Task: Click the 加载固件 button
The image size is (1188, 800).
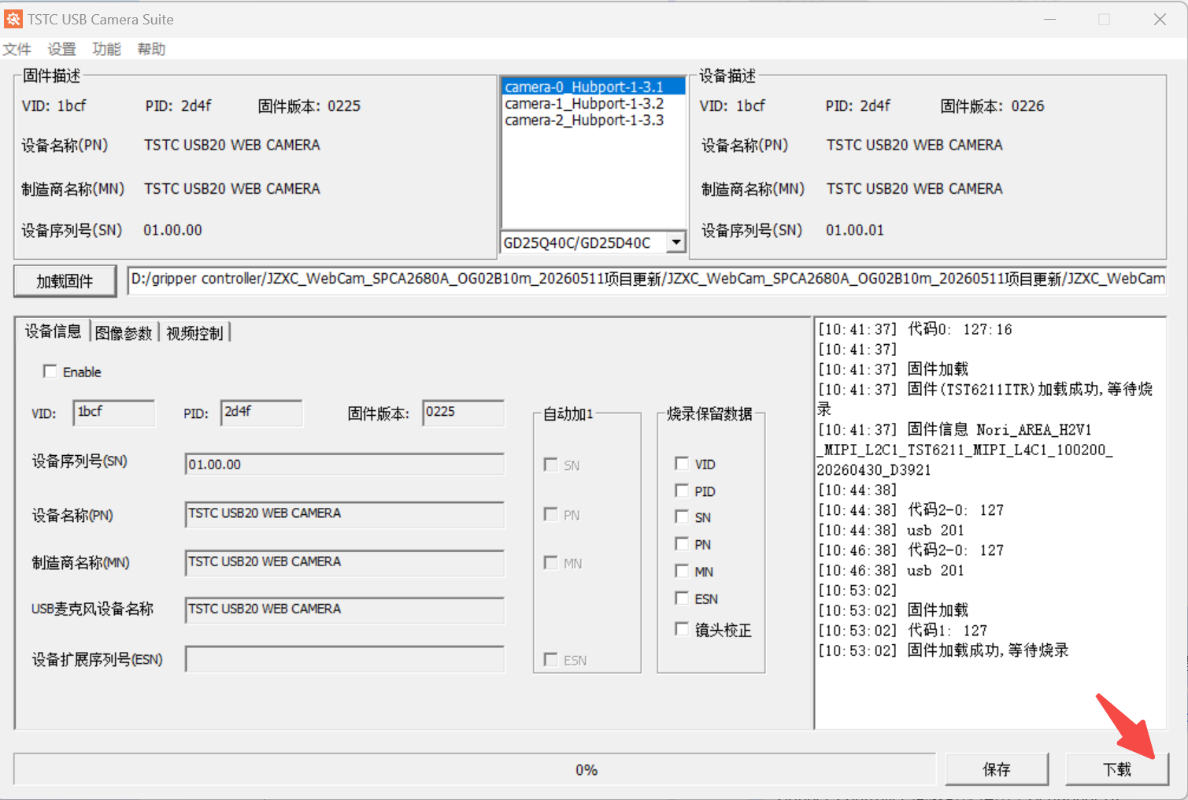Action: click(x=65, y=281)
